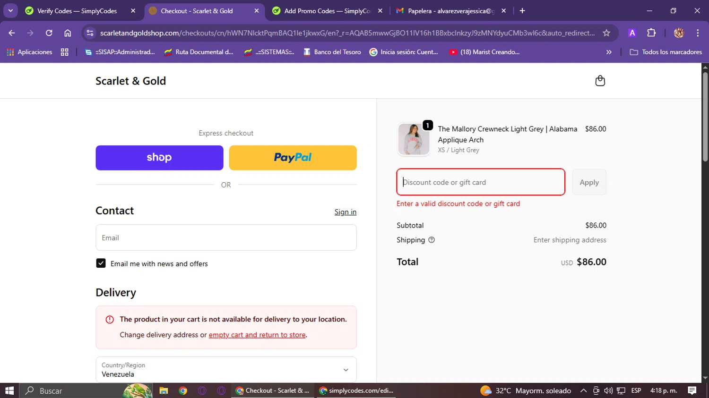709x398 pixels.
Task: Click the Mallory Crewneck product thumbnail
Action: click(x=414, y=139)
